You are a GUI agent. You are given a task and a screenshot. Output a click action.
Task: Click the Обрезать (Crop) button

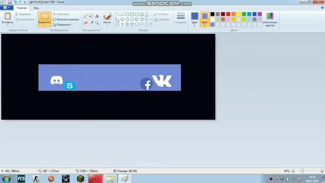pyautogui.click(x=61, y=14)
